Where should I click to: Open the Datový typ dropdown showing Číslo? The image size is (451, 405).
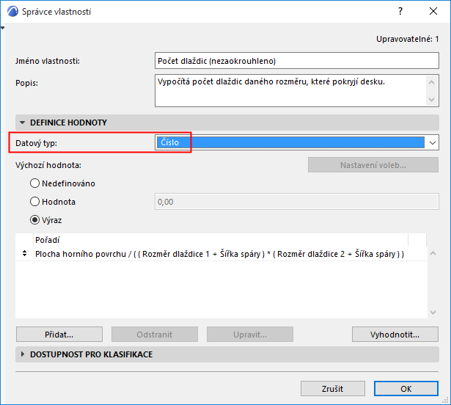pyautogui.click(x=297, y=142)
